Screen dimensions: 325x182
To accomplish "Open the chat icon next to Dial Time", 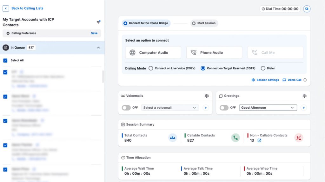I will (307, 9).
